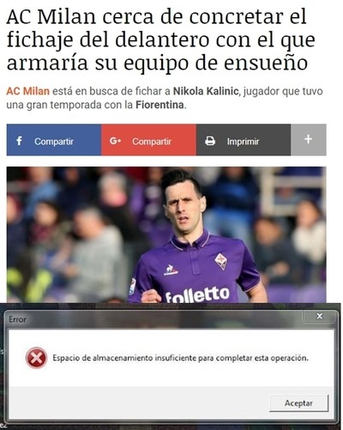Confirm the error with Aceptar
This screenshot has height=430, width=343.
tap(298, 403)
